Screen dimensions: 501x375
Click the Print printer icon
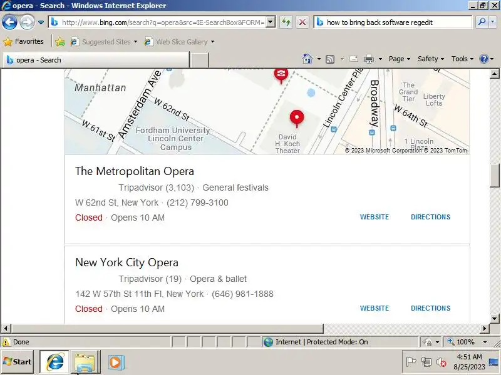[369, 59]
